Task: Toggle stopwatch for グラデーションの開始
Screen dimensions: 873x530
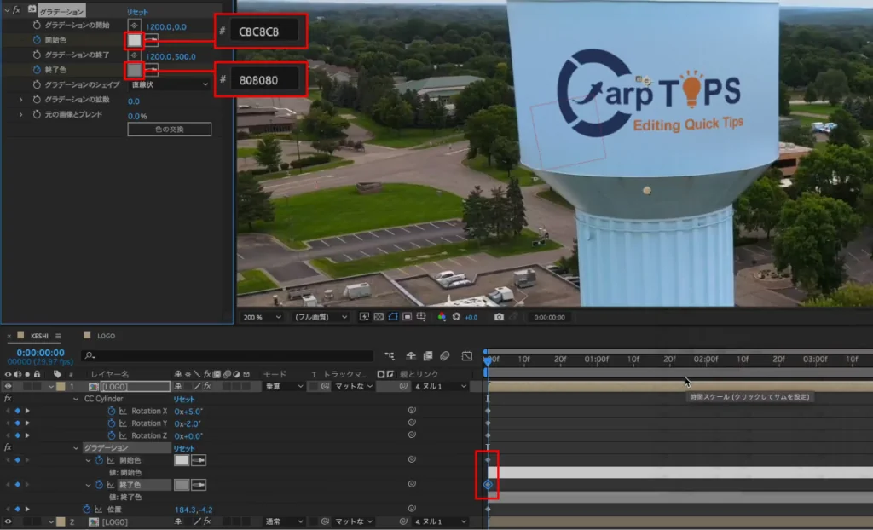Action: pos(37,25)
